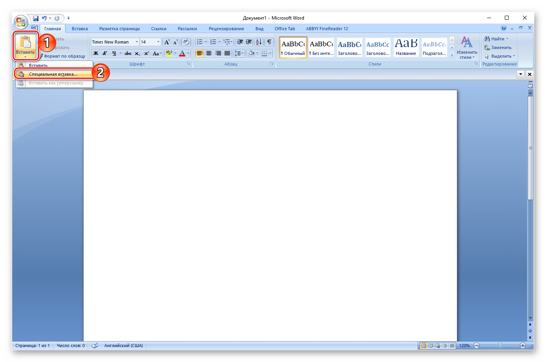Save document via Quick Access floppy icon
The width and height of the screenshot is (546, 362).
coord(36,18)
